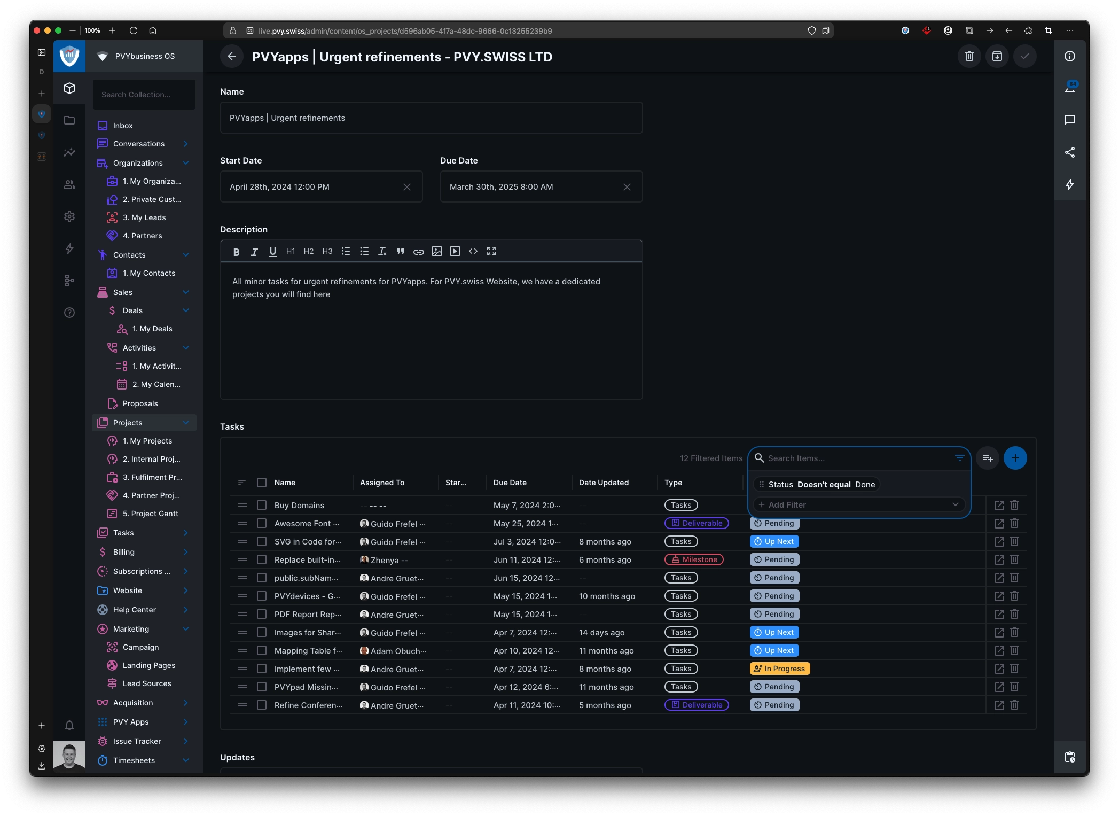Click the Search Collection field
Screen dimensions: 1119x816
[144, 95]
